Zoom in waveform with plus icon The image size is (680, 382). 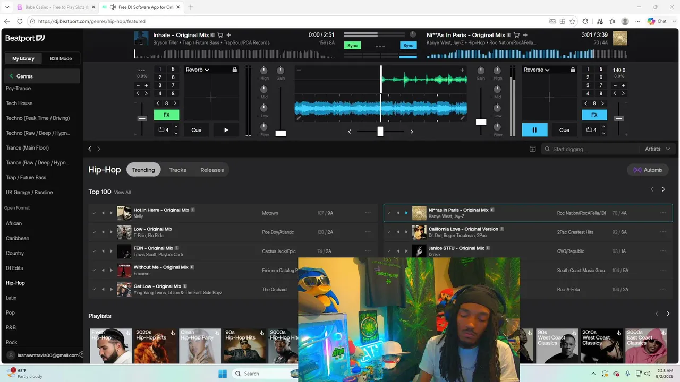pos(462,70)
